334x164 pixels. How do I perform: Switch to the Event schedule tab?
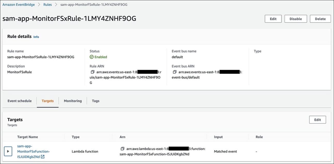tap(20, 101)
